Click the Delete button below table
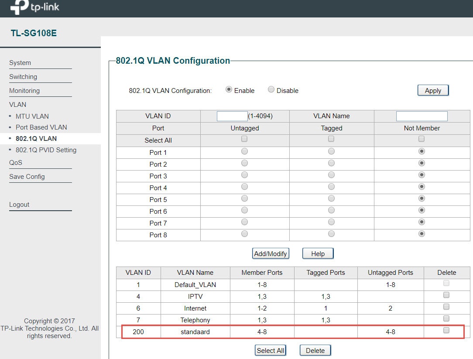473x359 pixels. [x=315, y=351]
